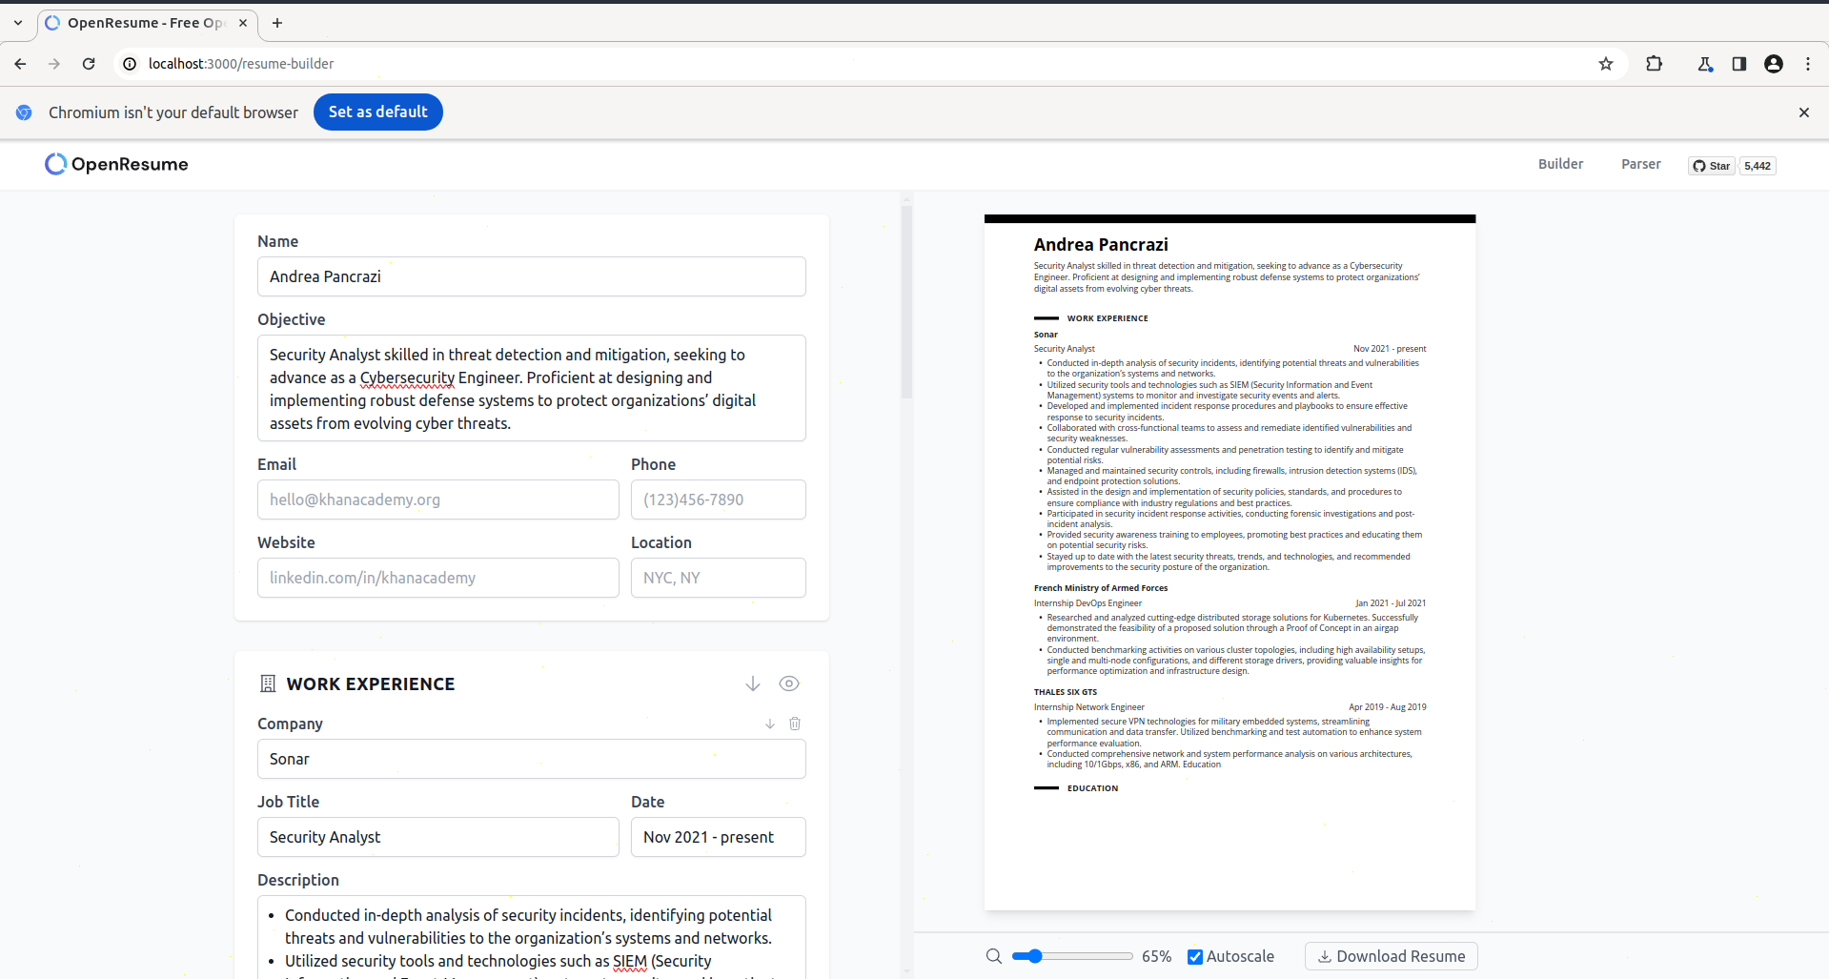Move Work Experience section down

753,683
